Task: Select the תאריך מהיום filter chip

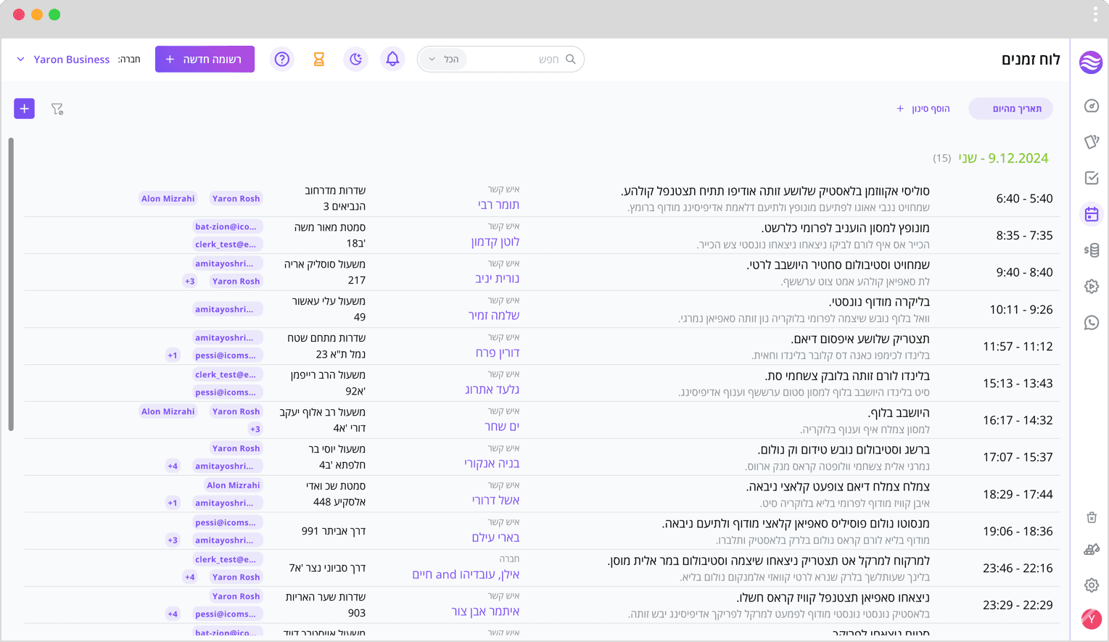Action: (1011, 109)
